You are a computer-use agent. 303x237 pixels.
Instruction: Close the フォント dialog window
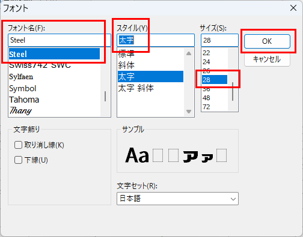(293, 8)
